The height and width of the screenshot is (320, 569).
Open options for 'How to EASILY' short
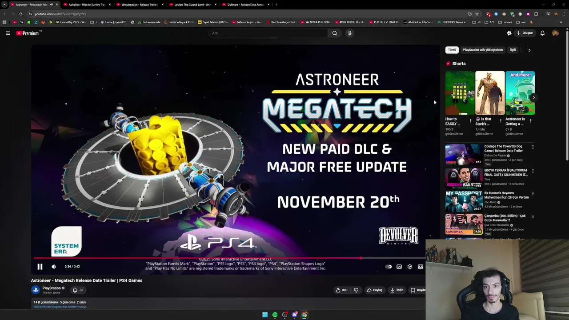pos(470,121)
